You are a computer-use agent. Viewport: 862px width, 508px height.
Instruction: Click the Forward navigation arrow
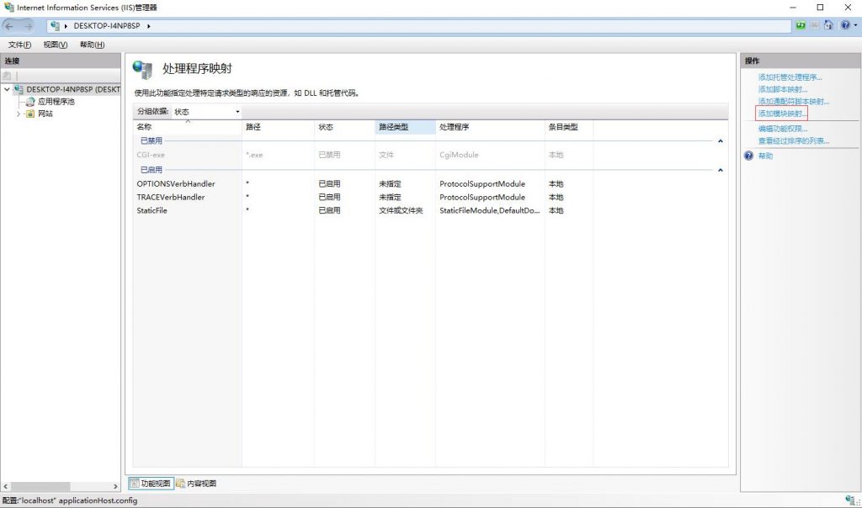(x=28, y=26)
